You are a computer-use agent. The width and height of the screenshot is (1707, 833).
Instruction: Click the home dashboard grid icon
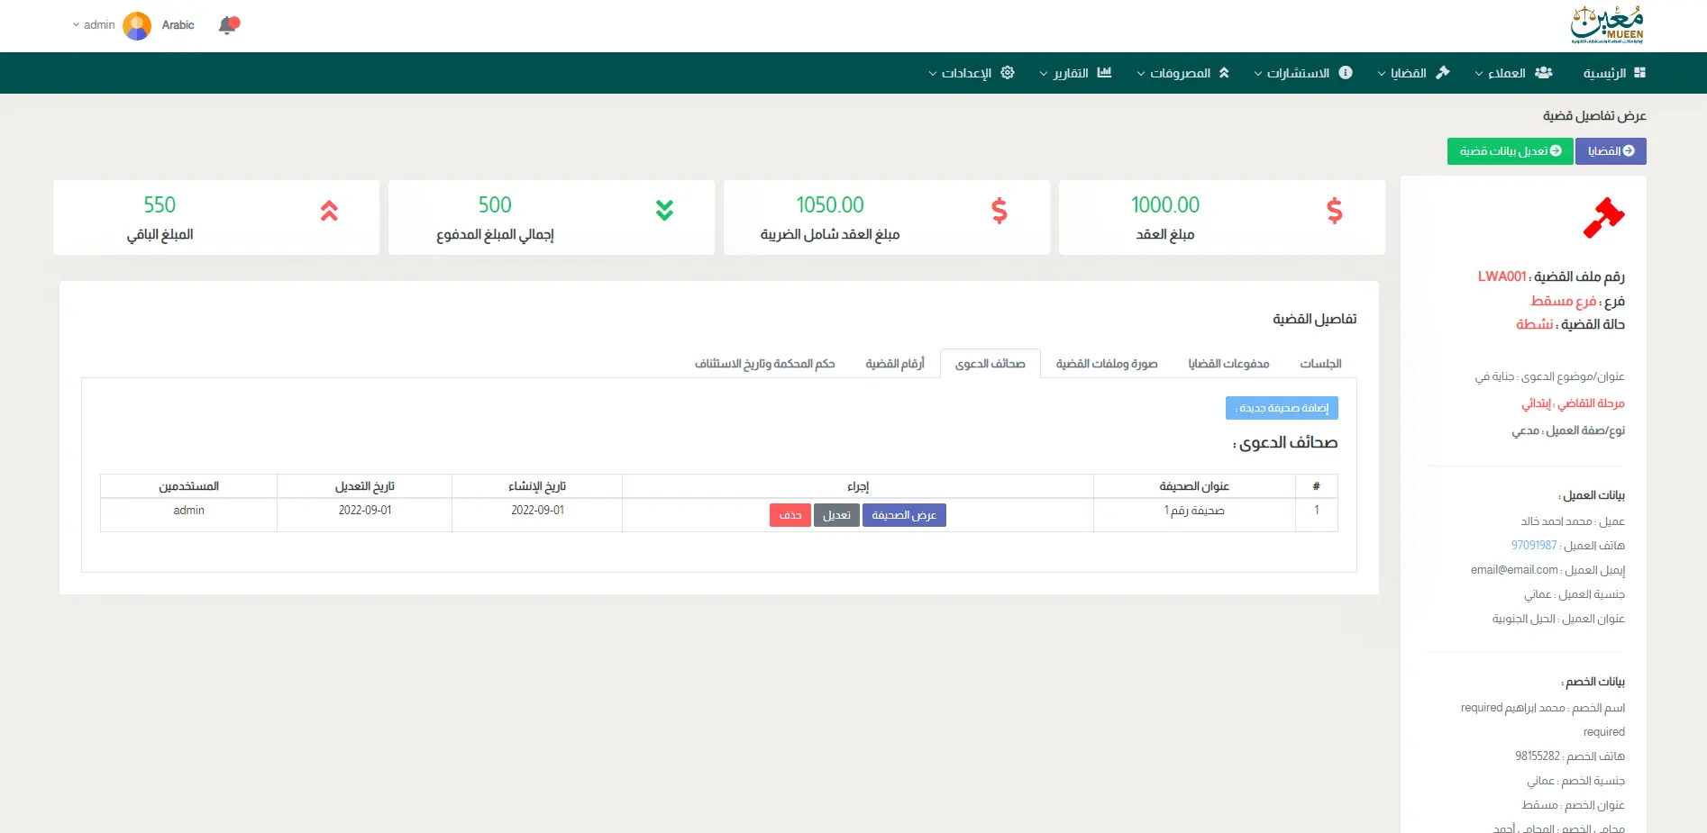pos(1639,73)
